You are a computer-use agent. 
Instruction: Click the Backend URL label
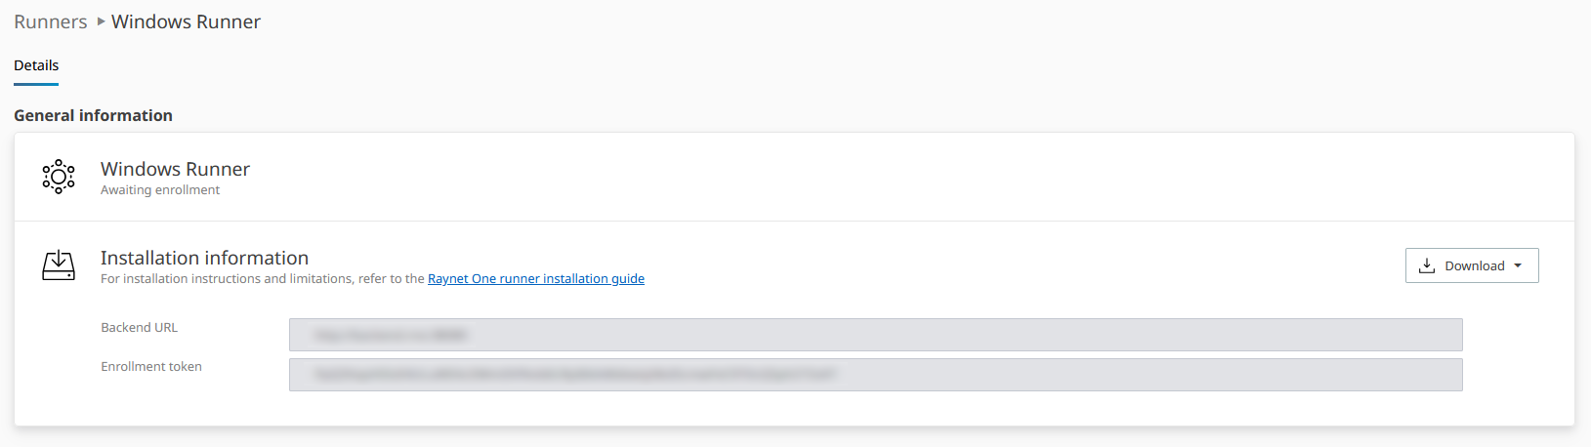(140, 328)
